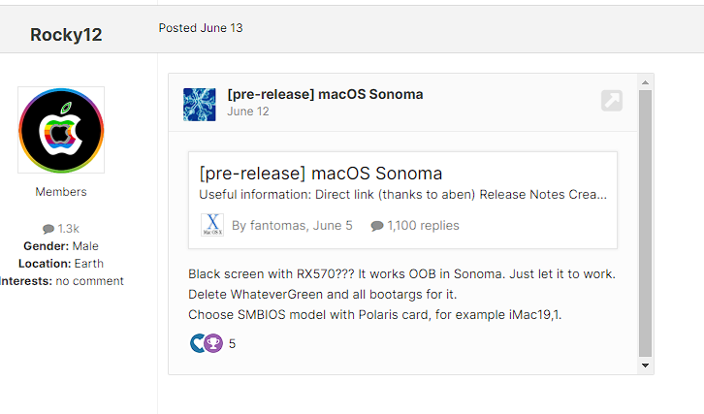704x414 pixels.
Task: Click the Members group label
Action: tap(61, 192)
